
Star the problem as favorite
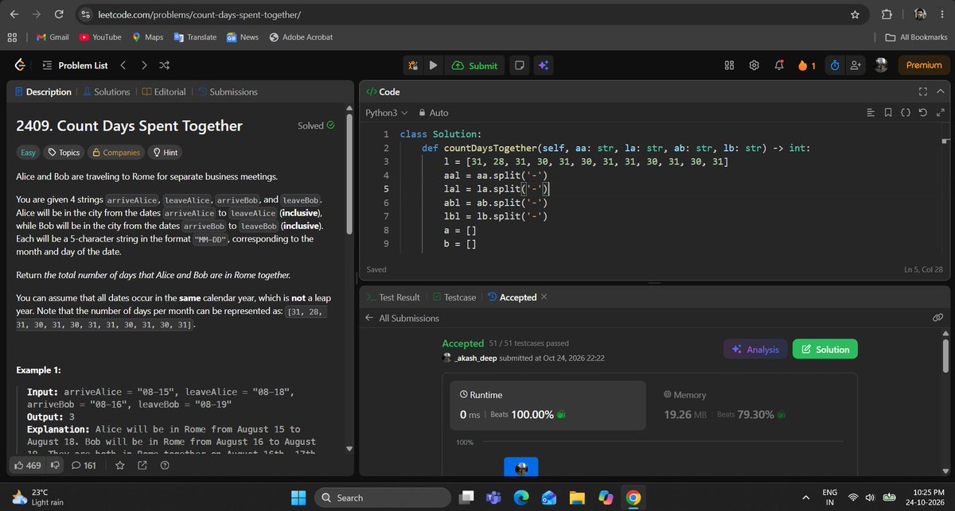pyautogui.click(x=120, y=465)
